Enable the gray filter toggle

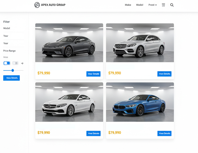pos(15,63)
